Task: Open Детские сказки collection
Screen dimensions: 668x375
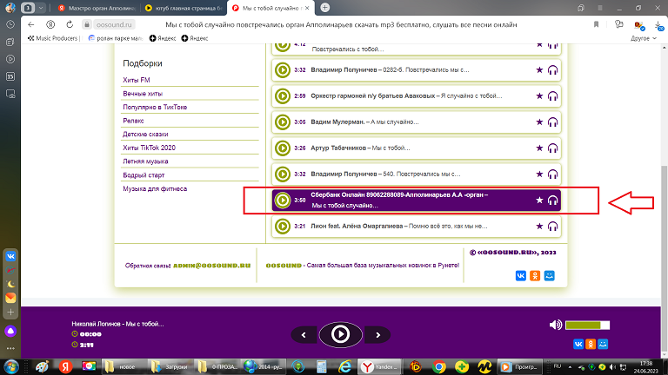Action: coord(145,135)
